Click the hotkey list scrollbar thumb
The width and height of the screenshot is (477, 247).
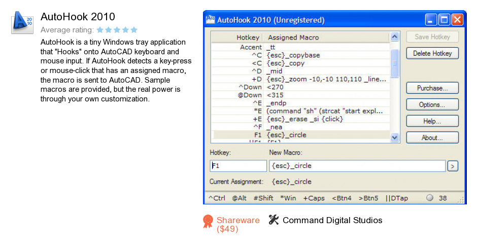tap(395, 63)
